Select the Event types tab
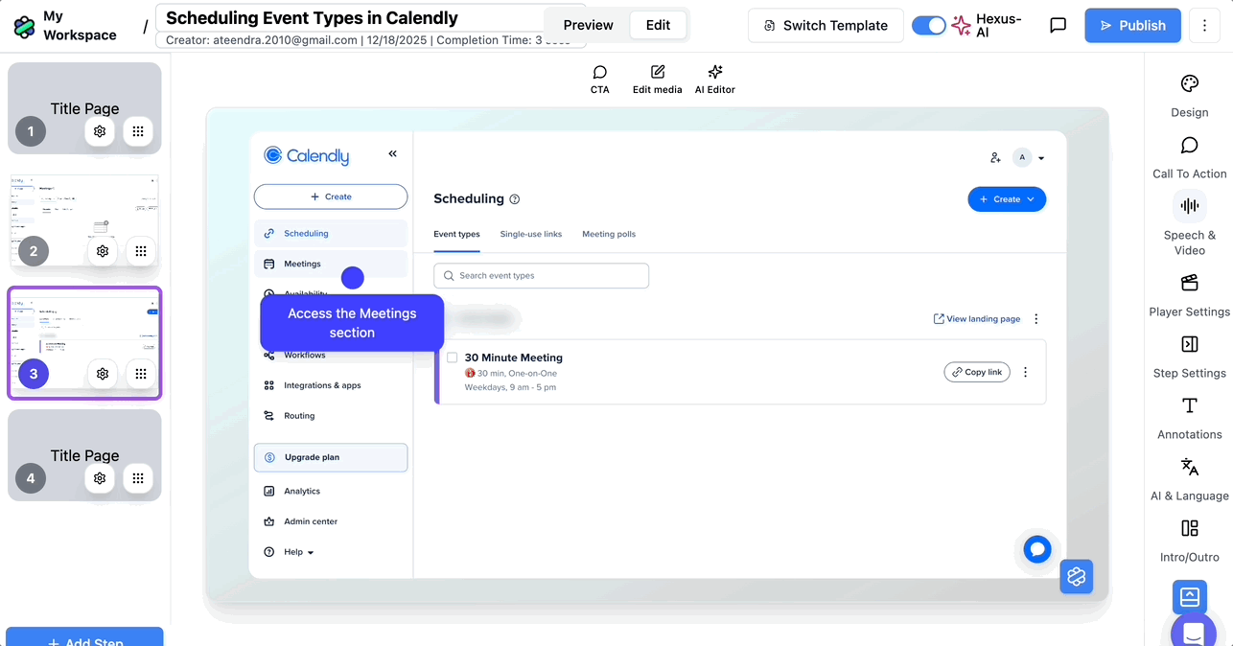Viewport: 1233px width, 646px height. tap(456, 234)
